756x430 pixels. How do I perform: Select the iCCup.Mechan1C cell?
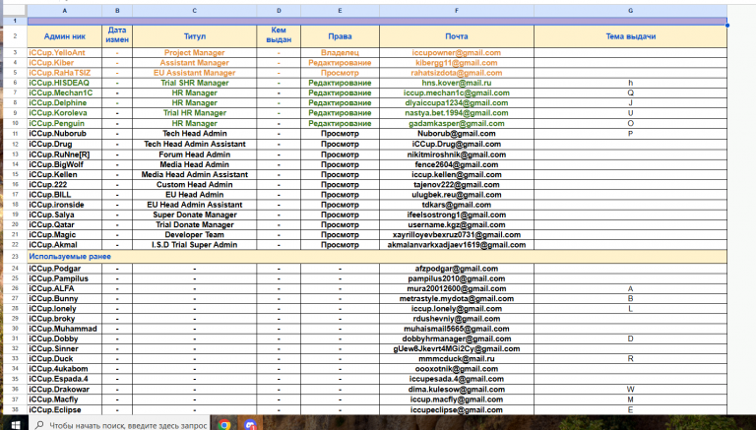click(x=65, y=93)
